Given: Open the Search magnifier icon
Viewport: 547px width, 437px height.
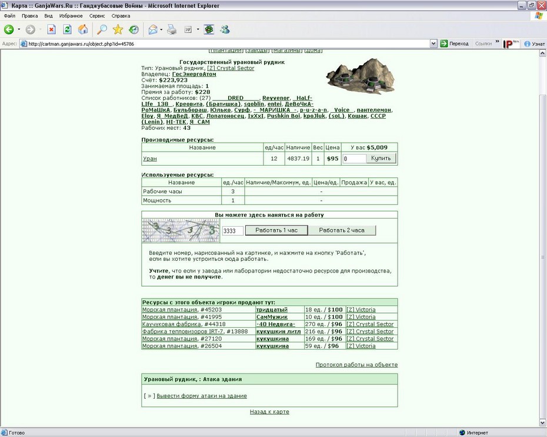Looking at the screenshot, I should (102, 29).
